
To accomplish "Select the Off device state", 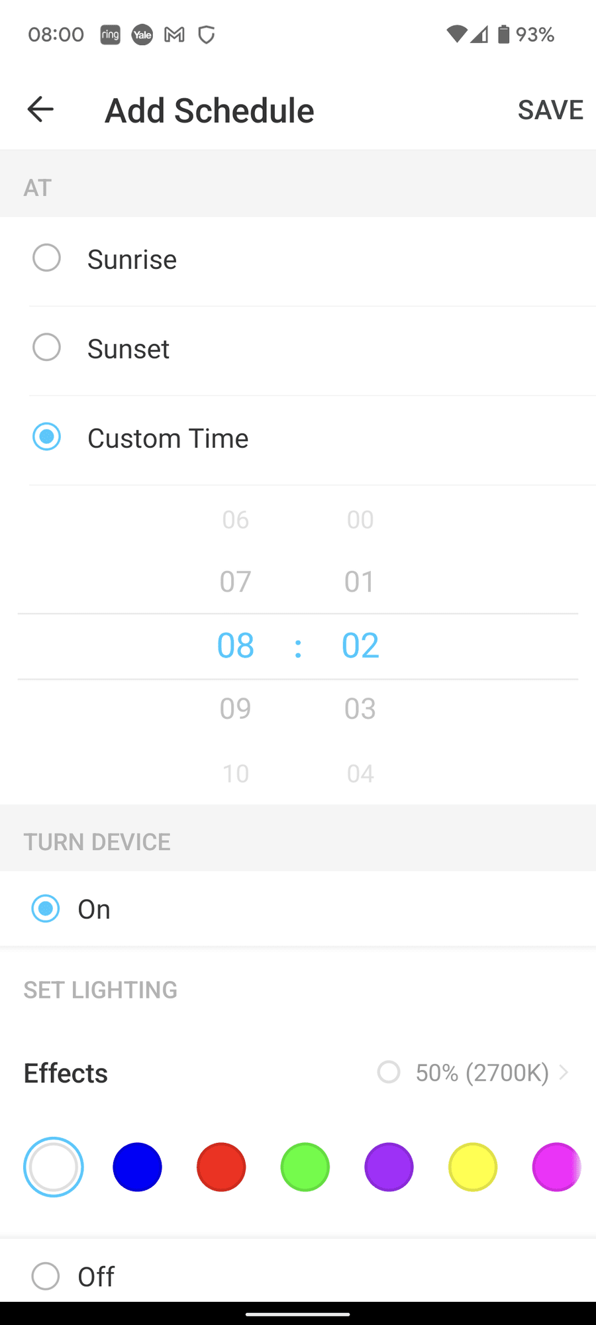I will click(x=46, y=1276).
